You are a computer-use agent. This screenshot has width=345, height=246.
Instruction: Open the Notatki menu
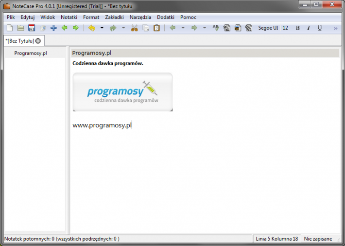[x=69, y=17]
